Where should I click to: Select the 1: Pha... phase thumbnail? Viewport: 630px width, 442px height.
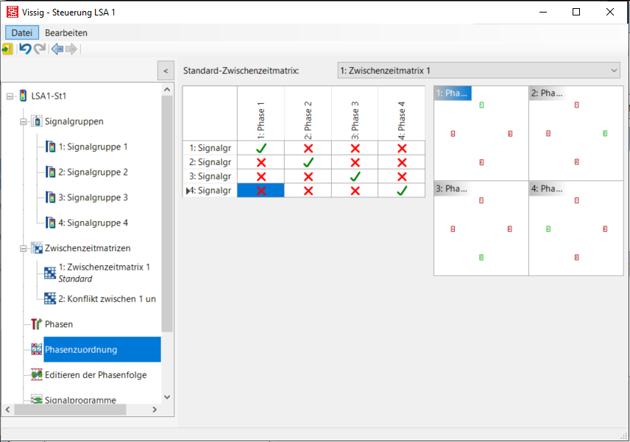pos(481,133)
